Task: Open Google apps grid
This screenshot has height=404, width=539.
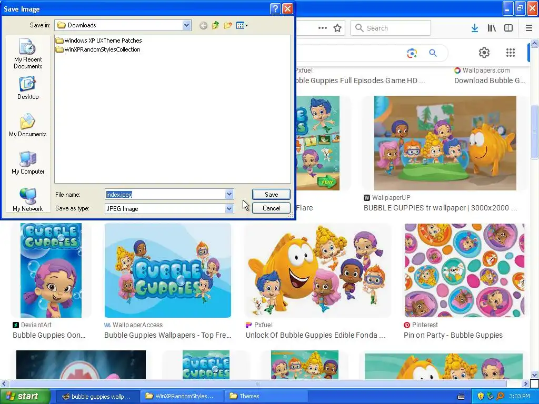Action: point(511,53)
